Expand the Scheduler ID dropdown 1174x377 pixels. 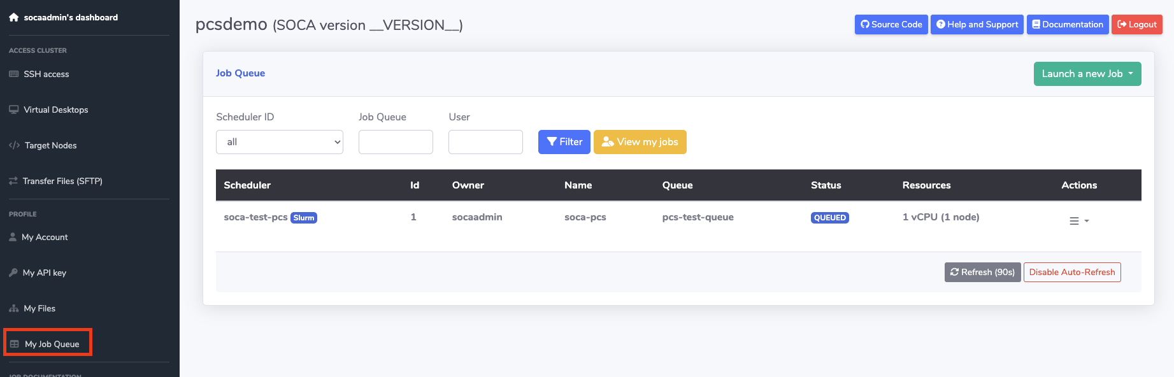coord(279,142)
